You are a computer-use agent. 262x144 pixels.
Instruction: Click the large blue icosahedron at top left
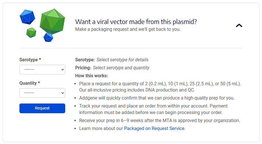27,17
